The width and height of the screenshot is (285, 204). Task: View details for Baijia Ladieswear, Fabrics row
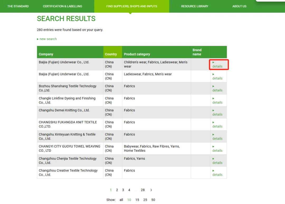[x=217, y=76]
